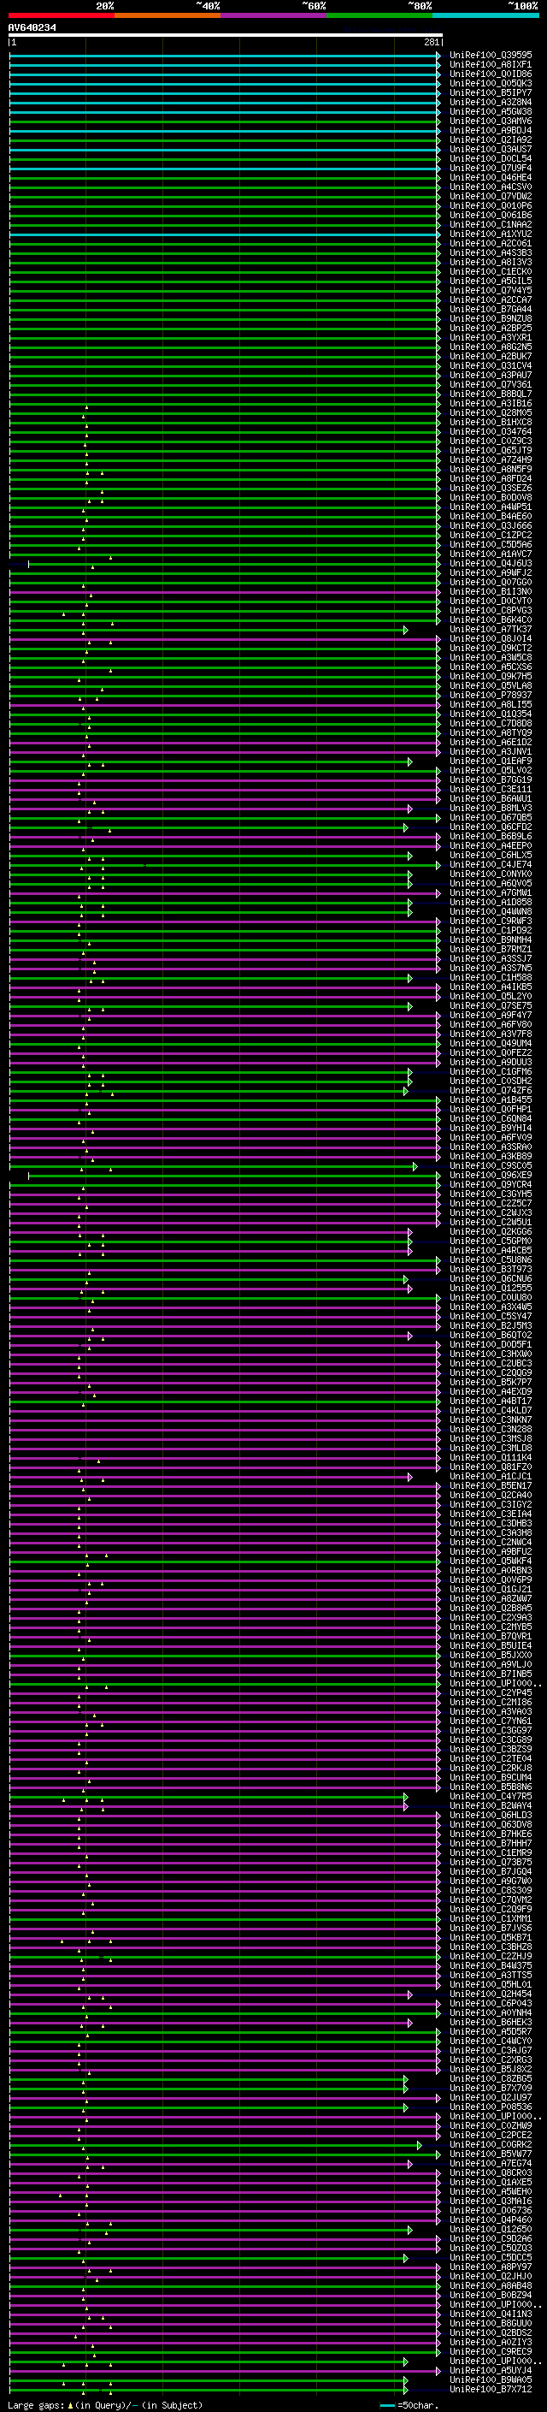Select the UniRef100_A3SSJ7 label
The image size is (547, 2412).
490,959
